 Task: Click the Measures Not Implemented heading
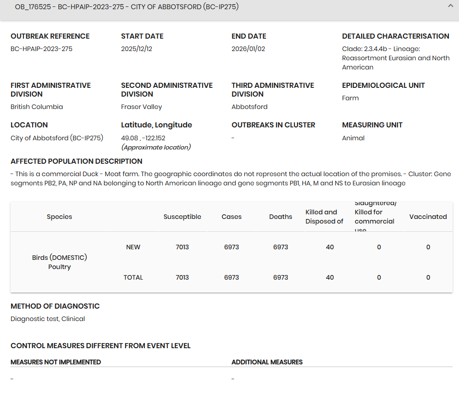click(x=56, y=362)
